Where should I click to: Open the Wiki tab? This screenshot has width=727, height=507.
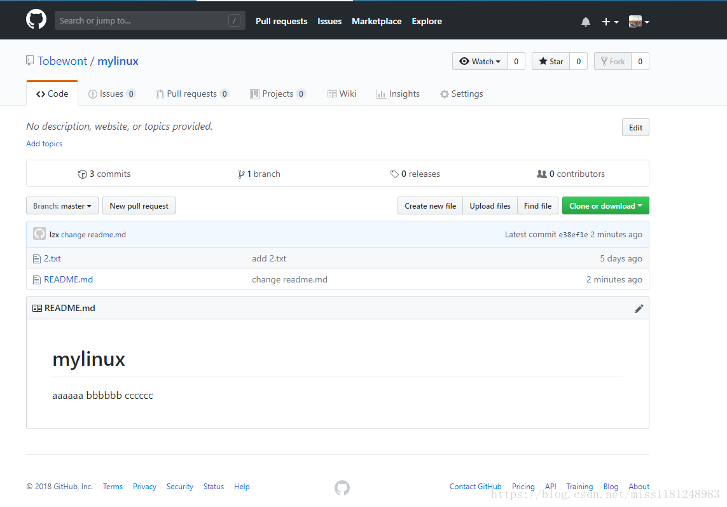[x=342, y=94]
